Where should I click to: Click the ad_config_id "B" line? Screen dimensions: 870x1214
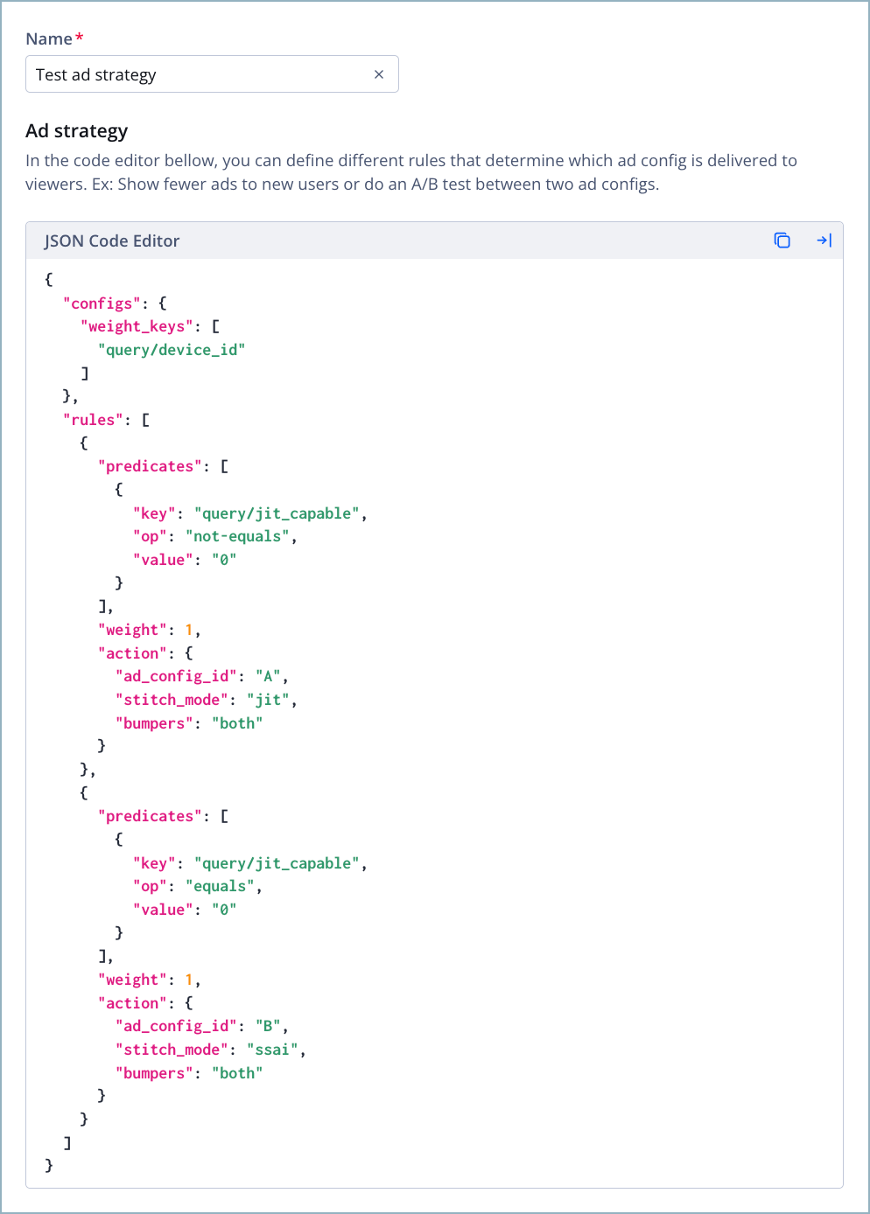pos(202,1027)
